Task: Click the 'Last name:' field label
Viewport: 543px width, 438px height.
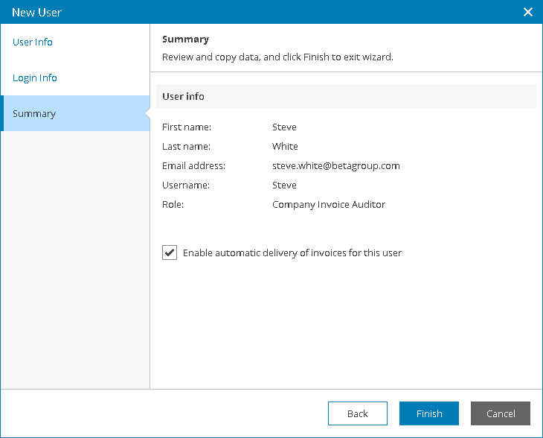Action: [186, 147]
